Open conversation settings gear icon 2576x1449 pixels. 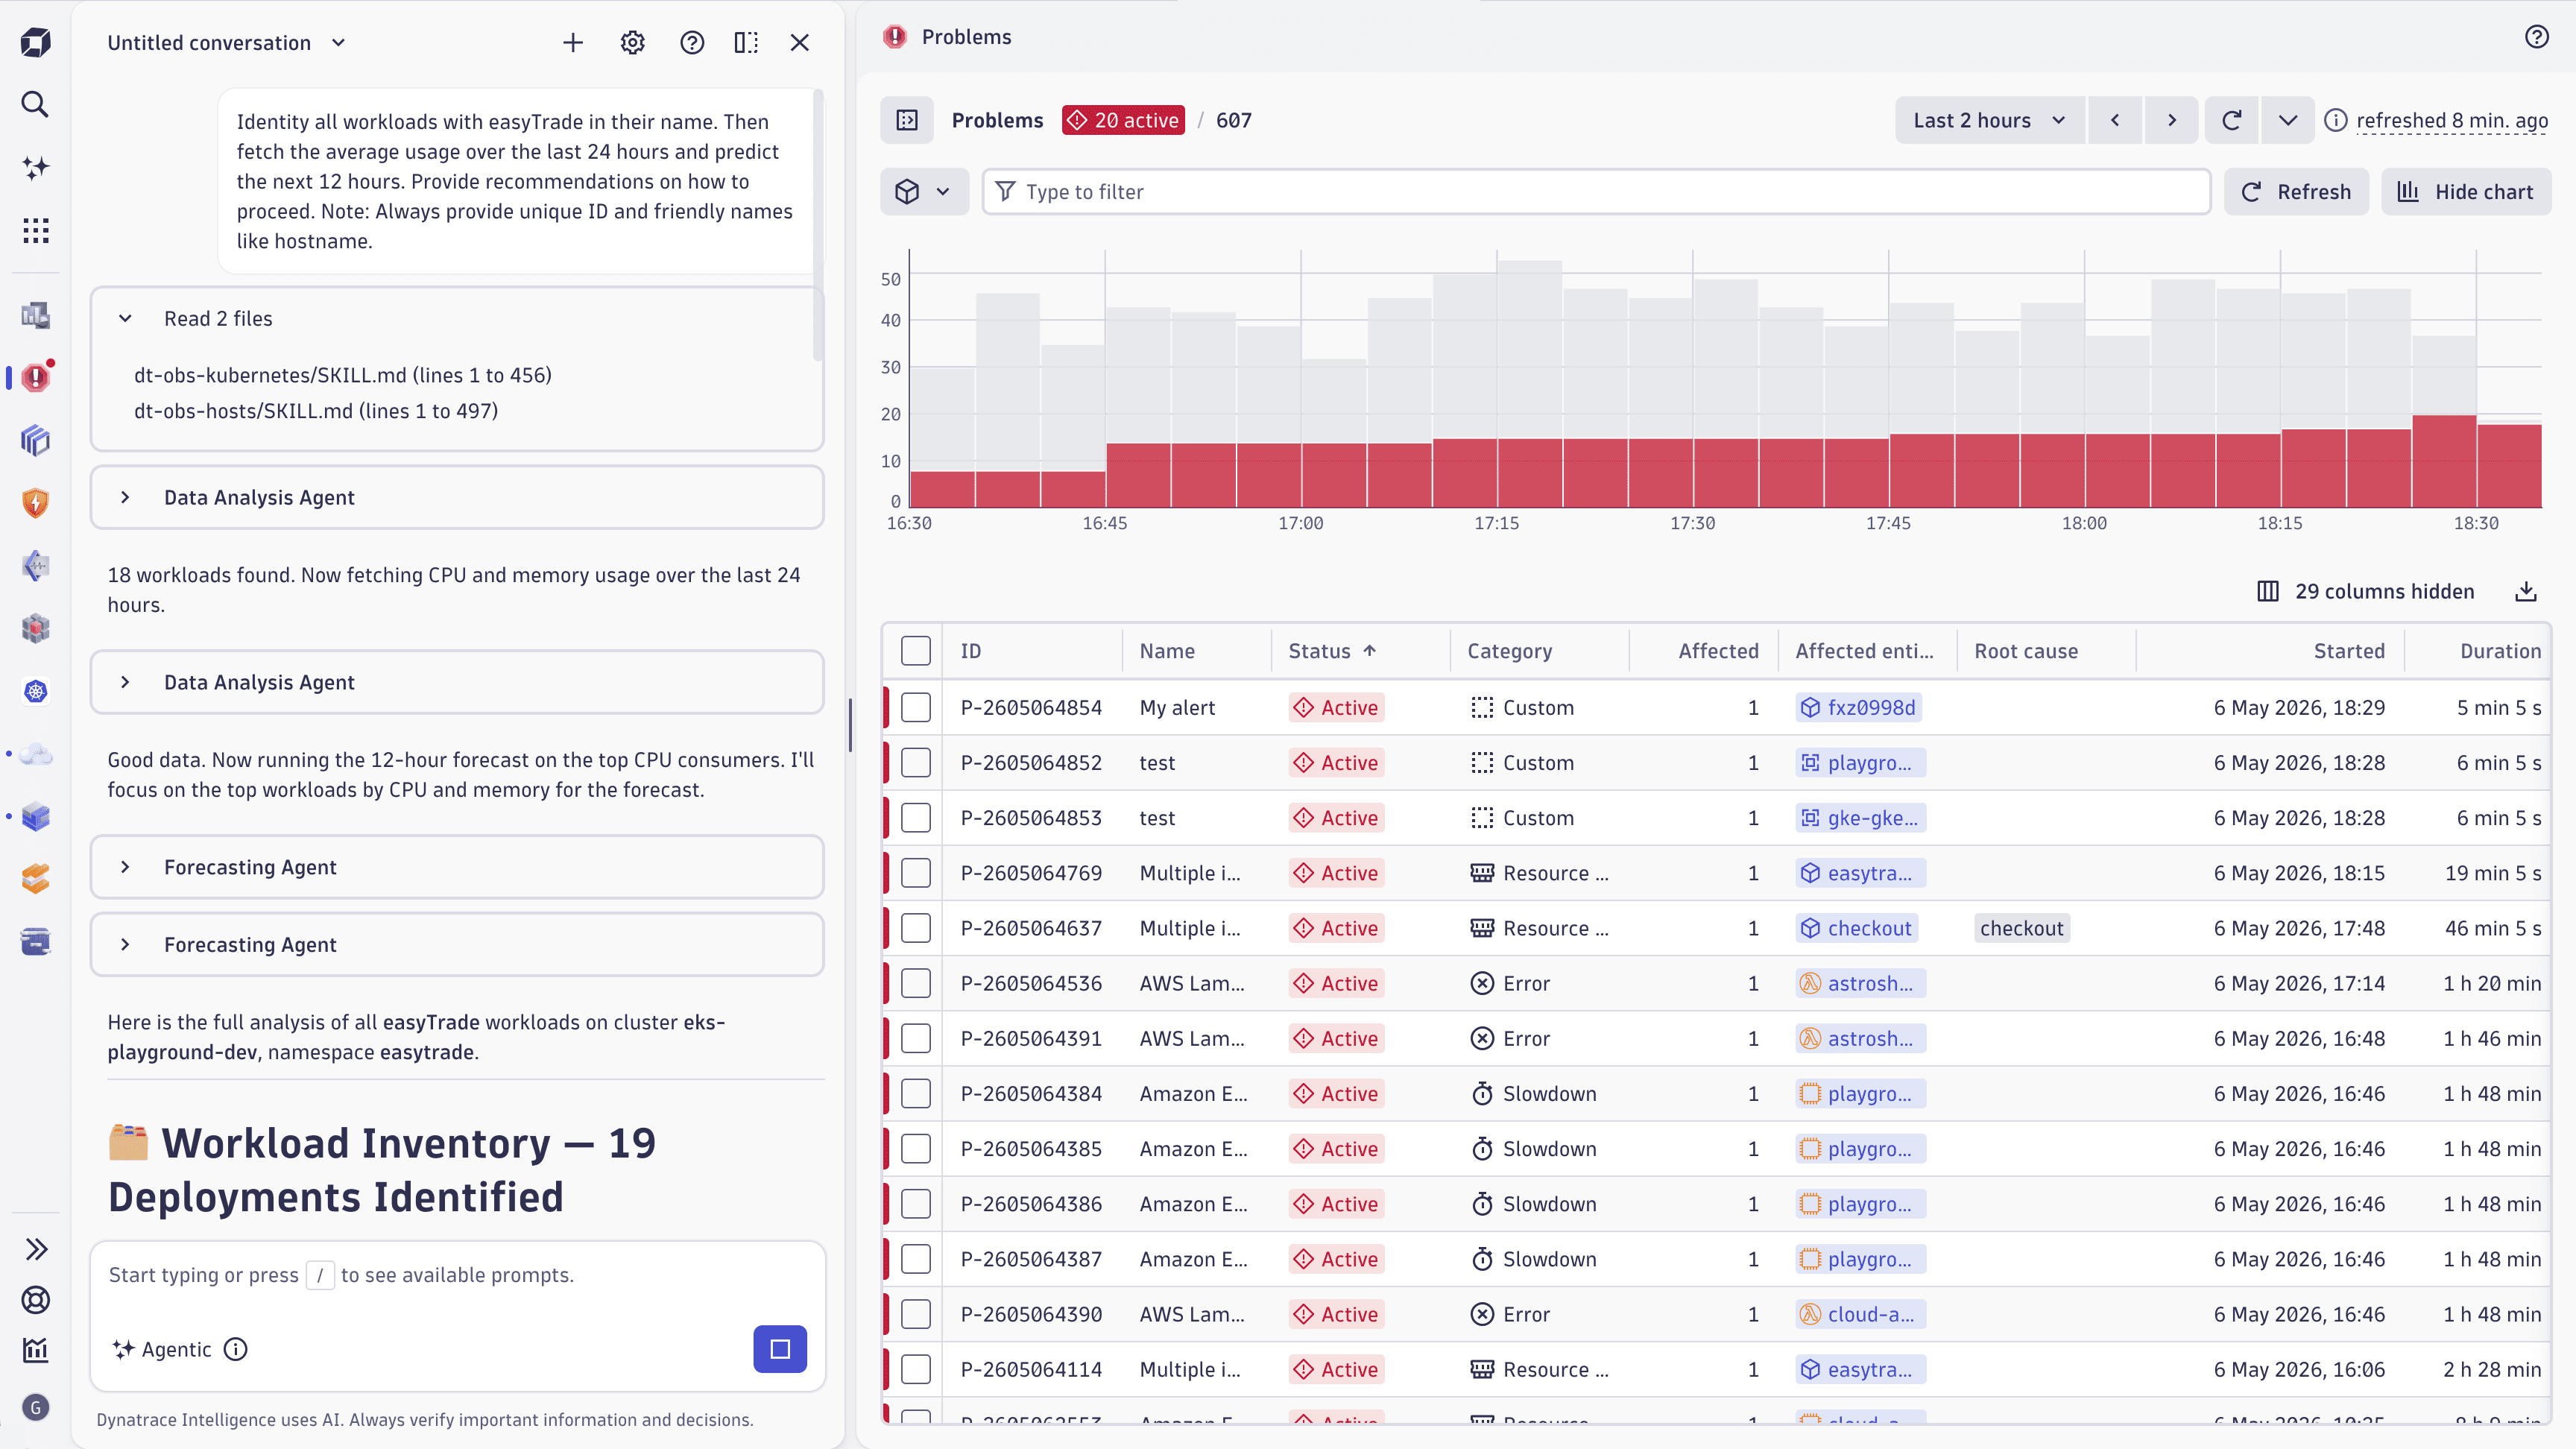tap(633, 42)
